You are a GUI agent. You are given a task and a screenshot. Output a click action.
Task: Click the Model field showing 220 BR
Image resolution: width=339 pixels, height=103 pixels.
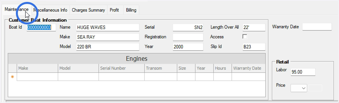click(108, 47)
